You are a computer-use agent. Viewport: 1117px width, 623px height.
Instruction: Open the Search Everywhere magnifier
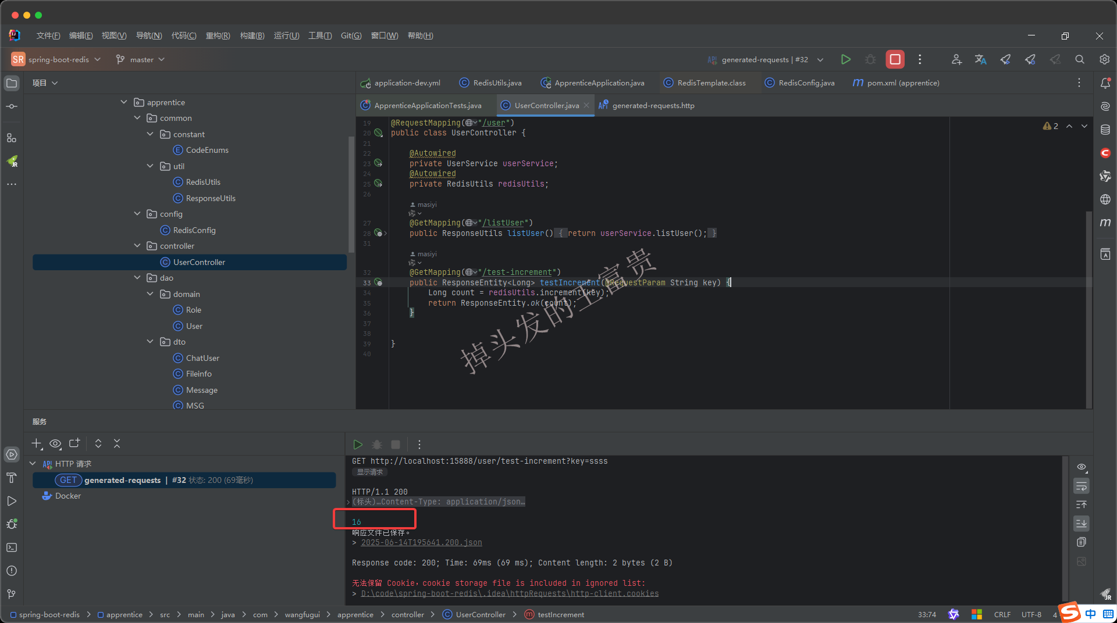(x=1080, y=59)
